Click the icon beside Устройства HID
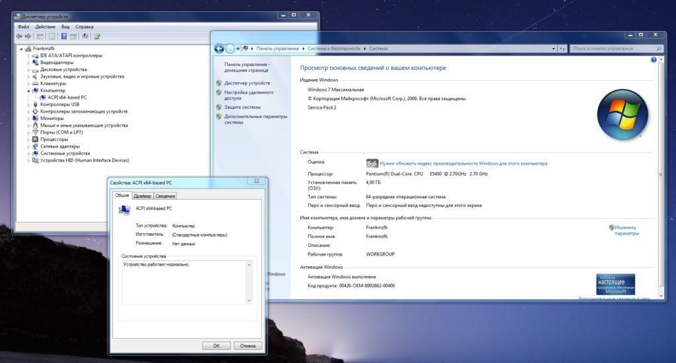676x363 pixels. [x=36, y=161]
